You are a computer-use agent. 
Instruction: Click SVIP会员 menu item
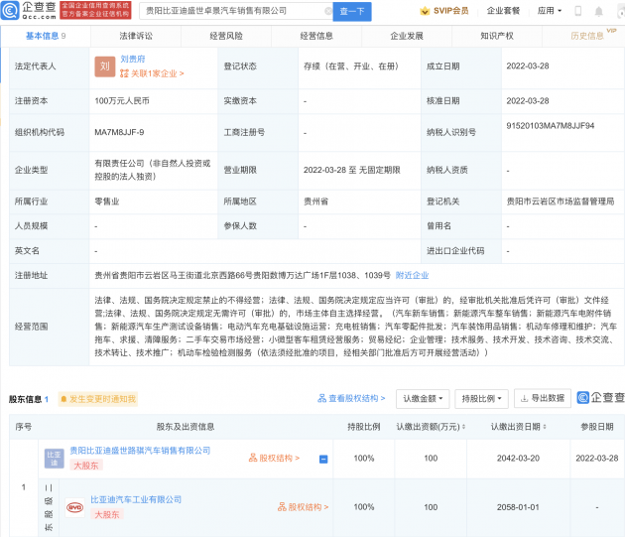450,11
